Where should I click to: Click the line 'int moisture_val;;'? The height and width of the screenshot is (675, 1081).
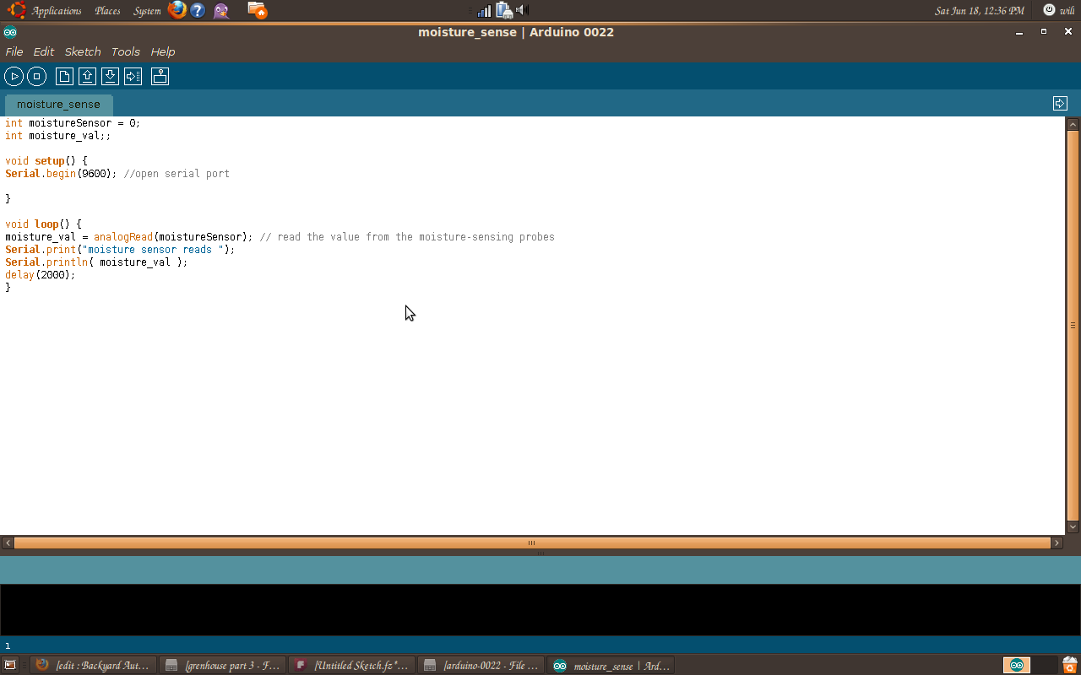coord(58,136)
